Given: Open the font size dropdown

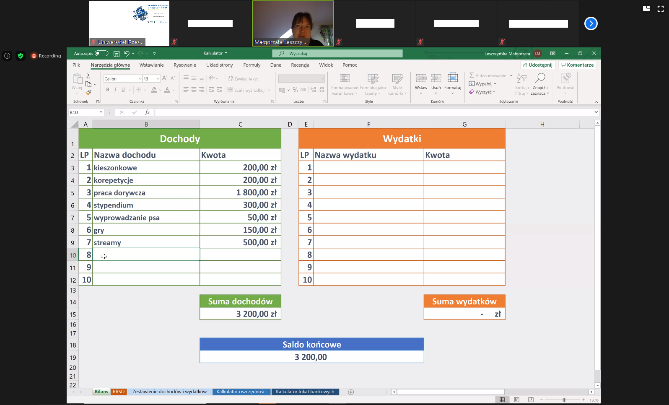Looking at the screenshot, I should 158,79.
